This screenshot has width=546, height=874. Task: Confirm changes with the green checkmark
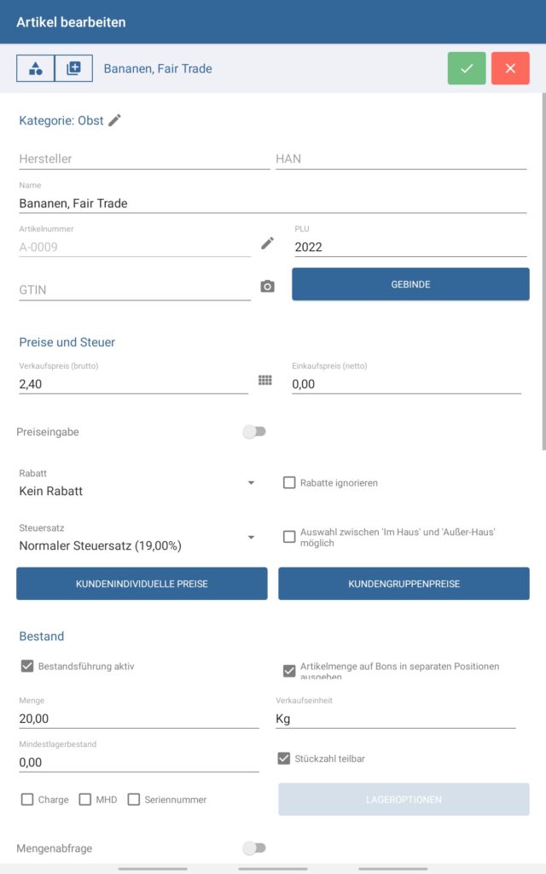click(x=467, y=68)
